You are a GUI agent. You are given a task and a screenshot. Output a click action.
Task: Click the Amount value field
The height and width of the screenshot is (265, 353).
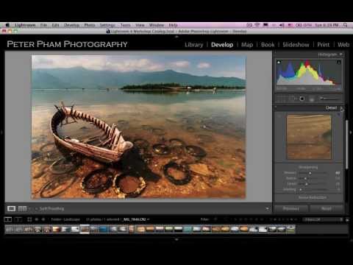click(x=338, y=173)
